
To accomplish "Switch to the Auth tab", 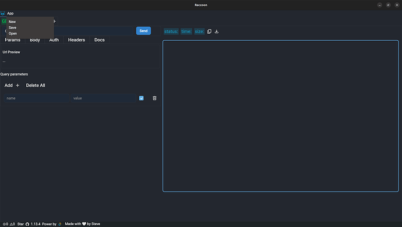I will pos(54,40).
